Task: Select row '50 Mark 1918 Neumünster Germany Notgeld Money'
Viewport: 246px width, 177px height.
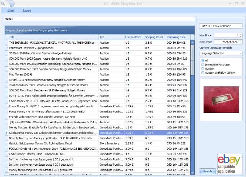Action: pos(97,53)
